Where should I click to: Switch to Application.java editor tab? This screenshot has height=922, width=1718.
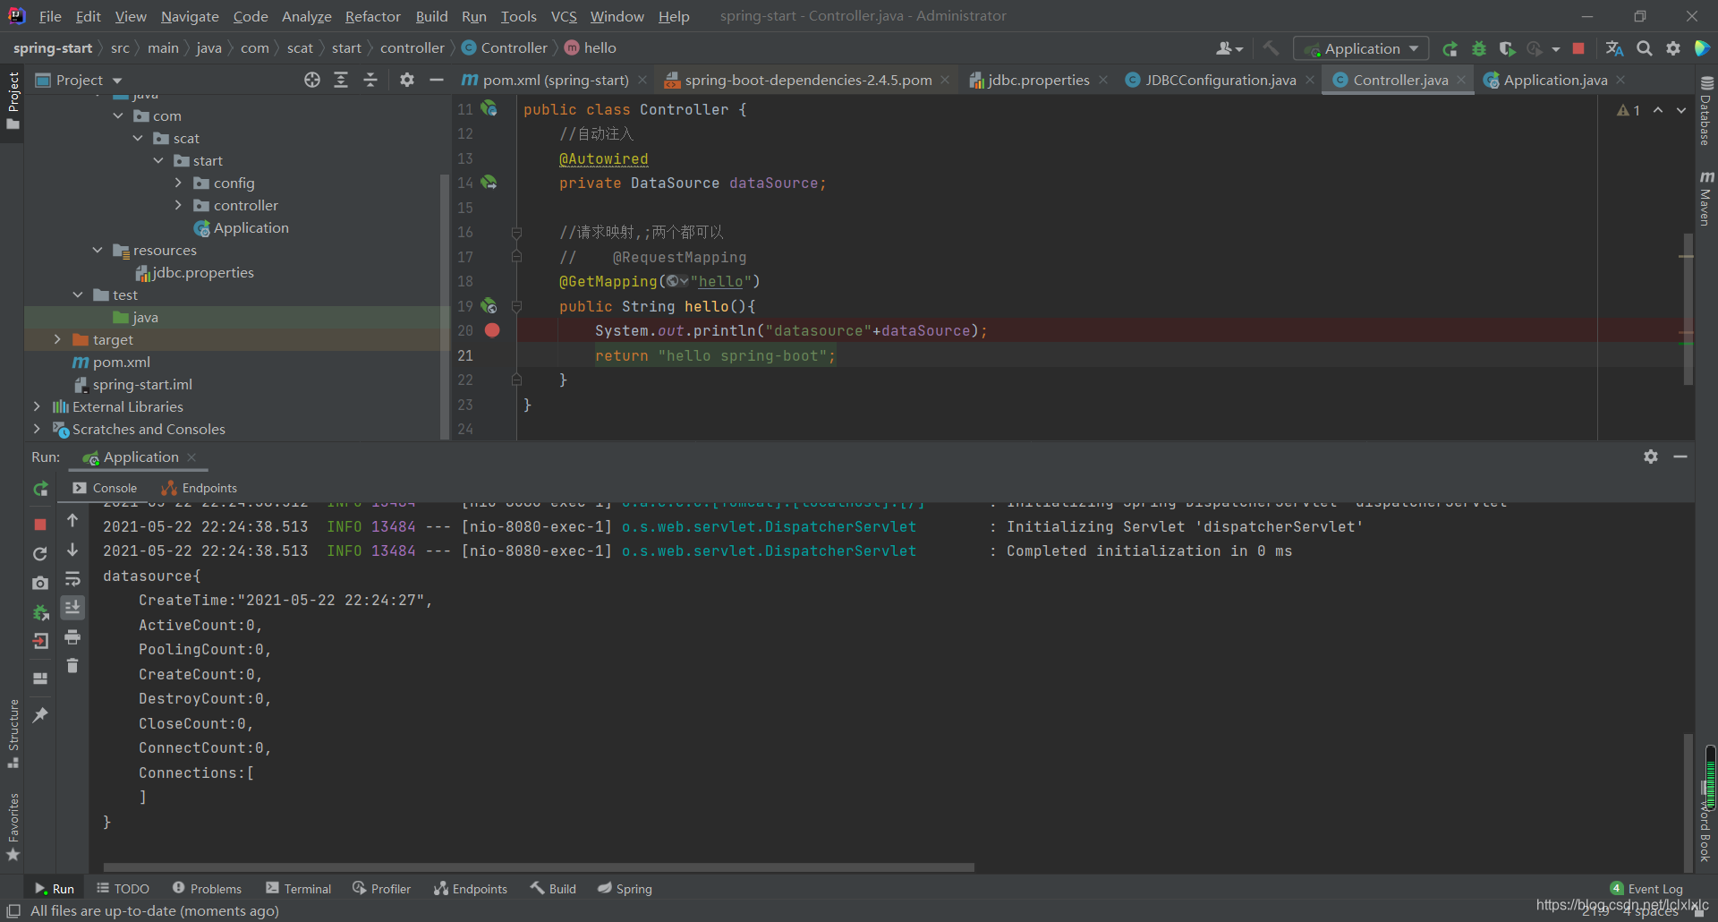1555,80
